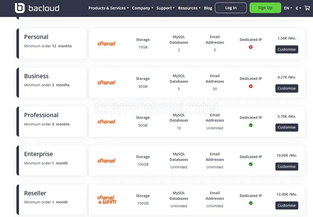Open the shopping cart icon
313x217 pixels.
pos(307,8)
